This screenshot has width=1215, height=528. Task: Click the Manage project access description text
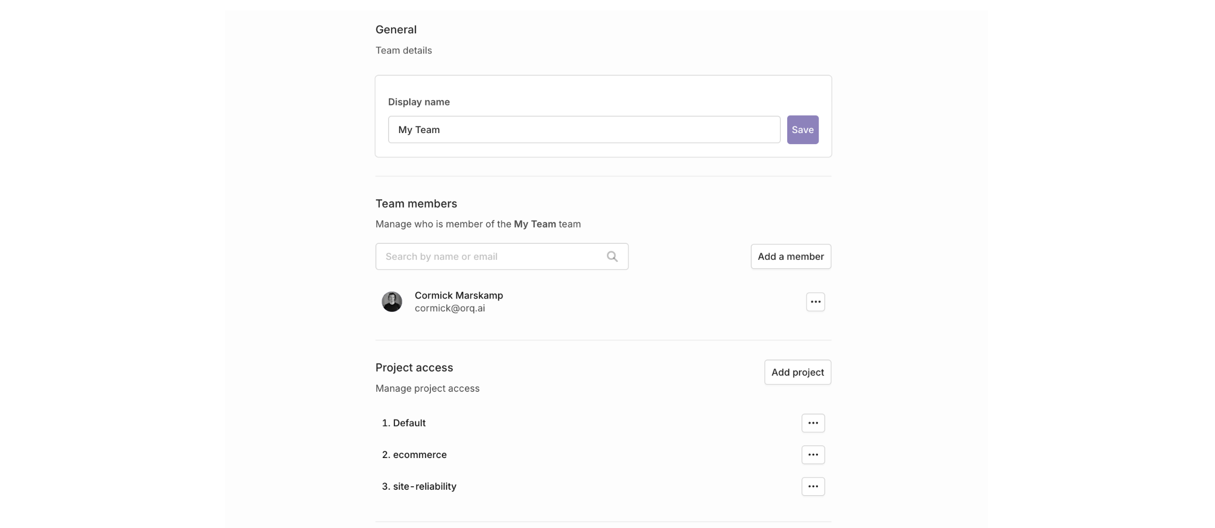427,389
